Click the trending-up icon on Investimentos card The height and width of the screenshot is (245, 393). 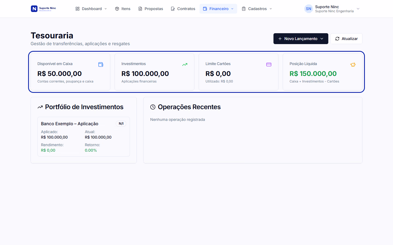185,65
